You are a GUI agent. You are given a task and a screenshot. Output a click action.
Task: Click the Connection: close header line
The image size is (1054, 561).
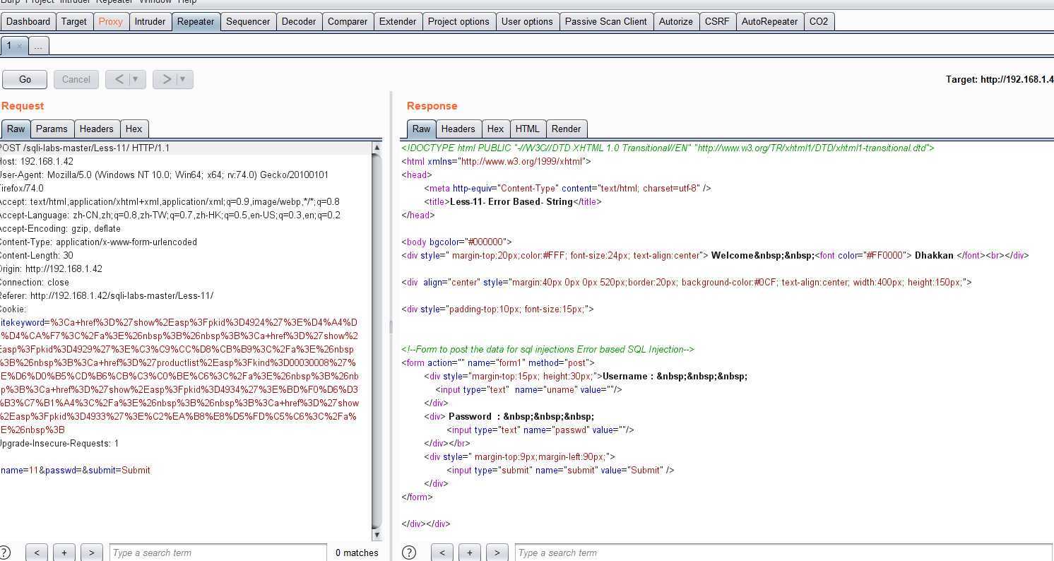34,282
